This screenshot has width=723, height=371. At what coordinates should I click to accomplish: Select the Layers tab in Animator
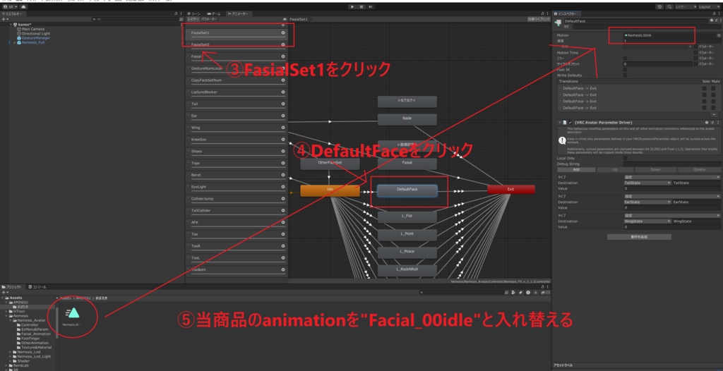click(193, 19)
